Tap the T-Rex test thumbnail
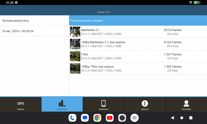Screen dimensions: 207x124 75,56
